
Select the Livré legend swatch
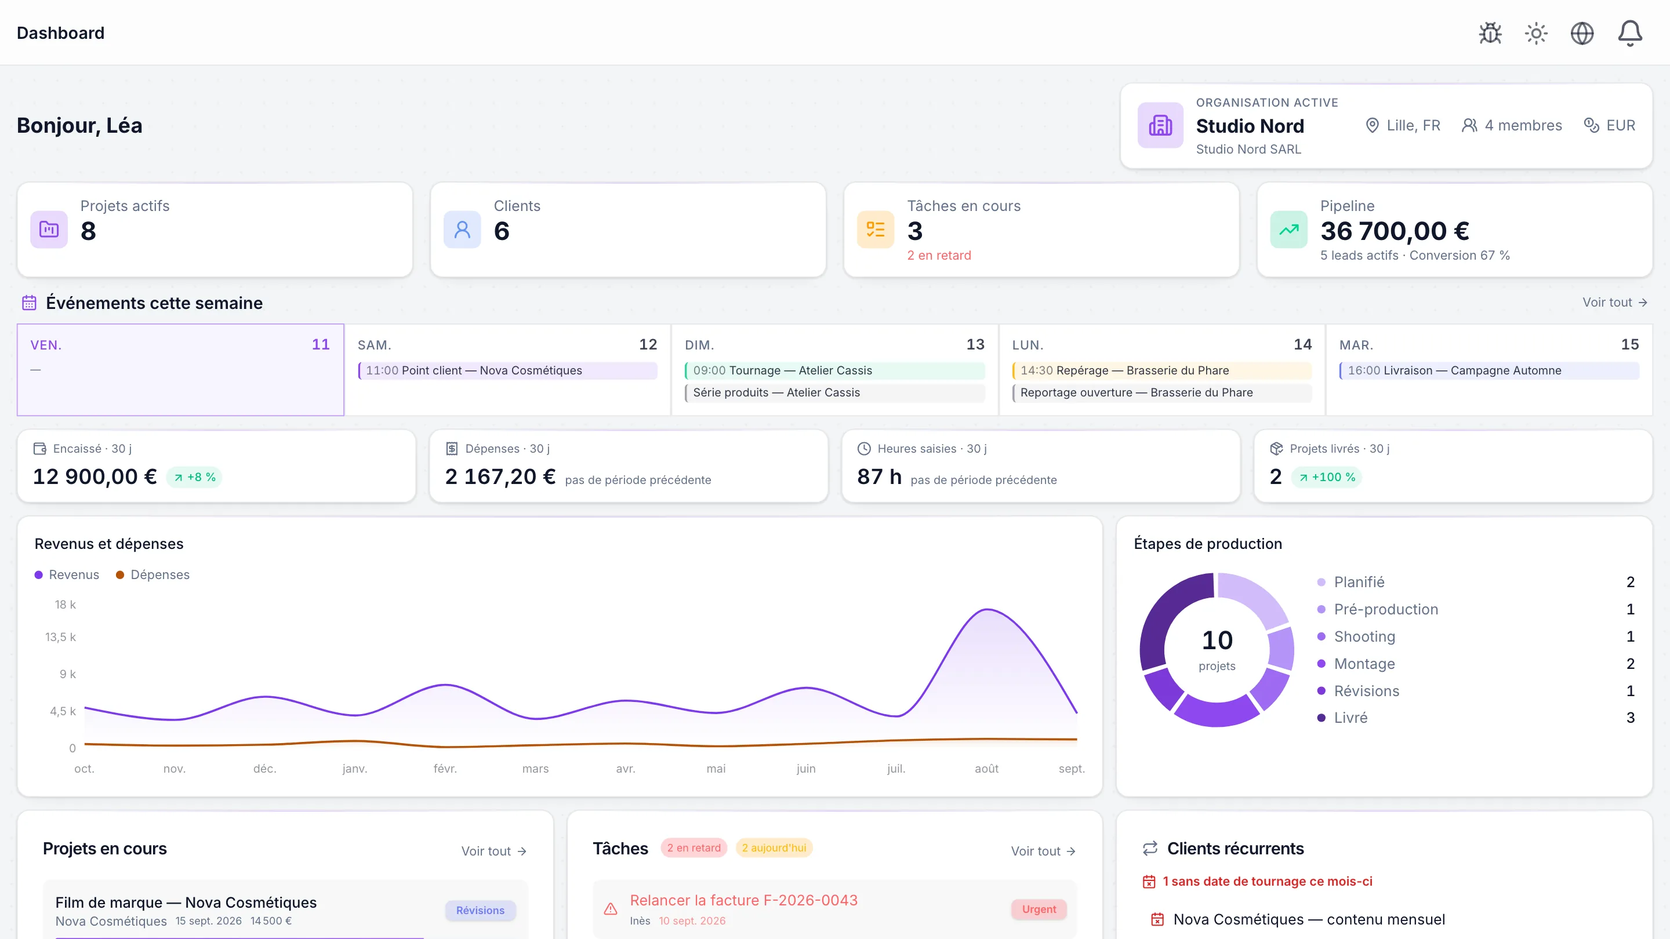click(x=1322, y=718)
